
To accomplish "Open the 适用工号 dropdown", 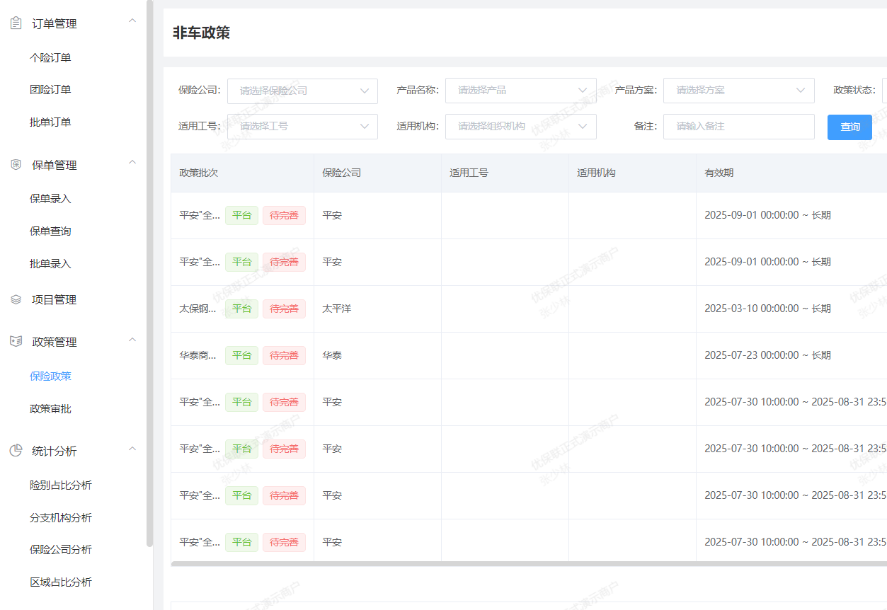I will (302, 127).
